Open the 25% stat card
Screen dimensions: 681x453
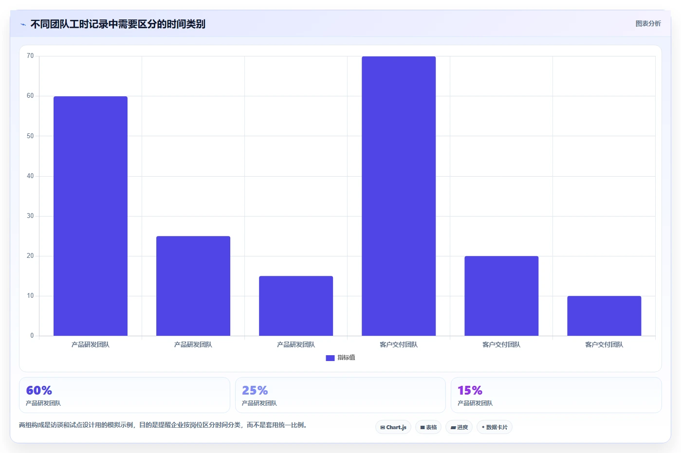(340, 395)
